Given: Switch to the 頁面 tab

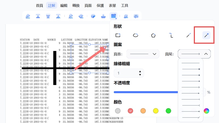Looking at the screenshot, I should coord(88,5).
